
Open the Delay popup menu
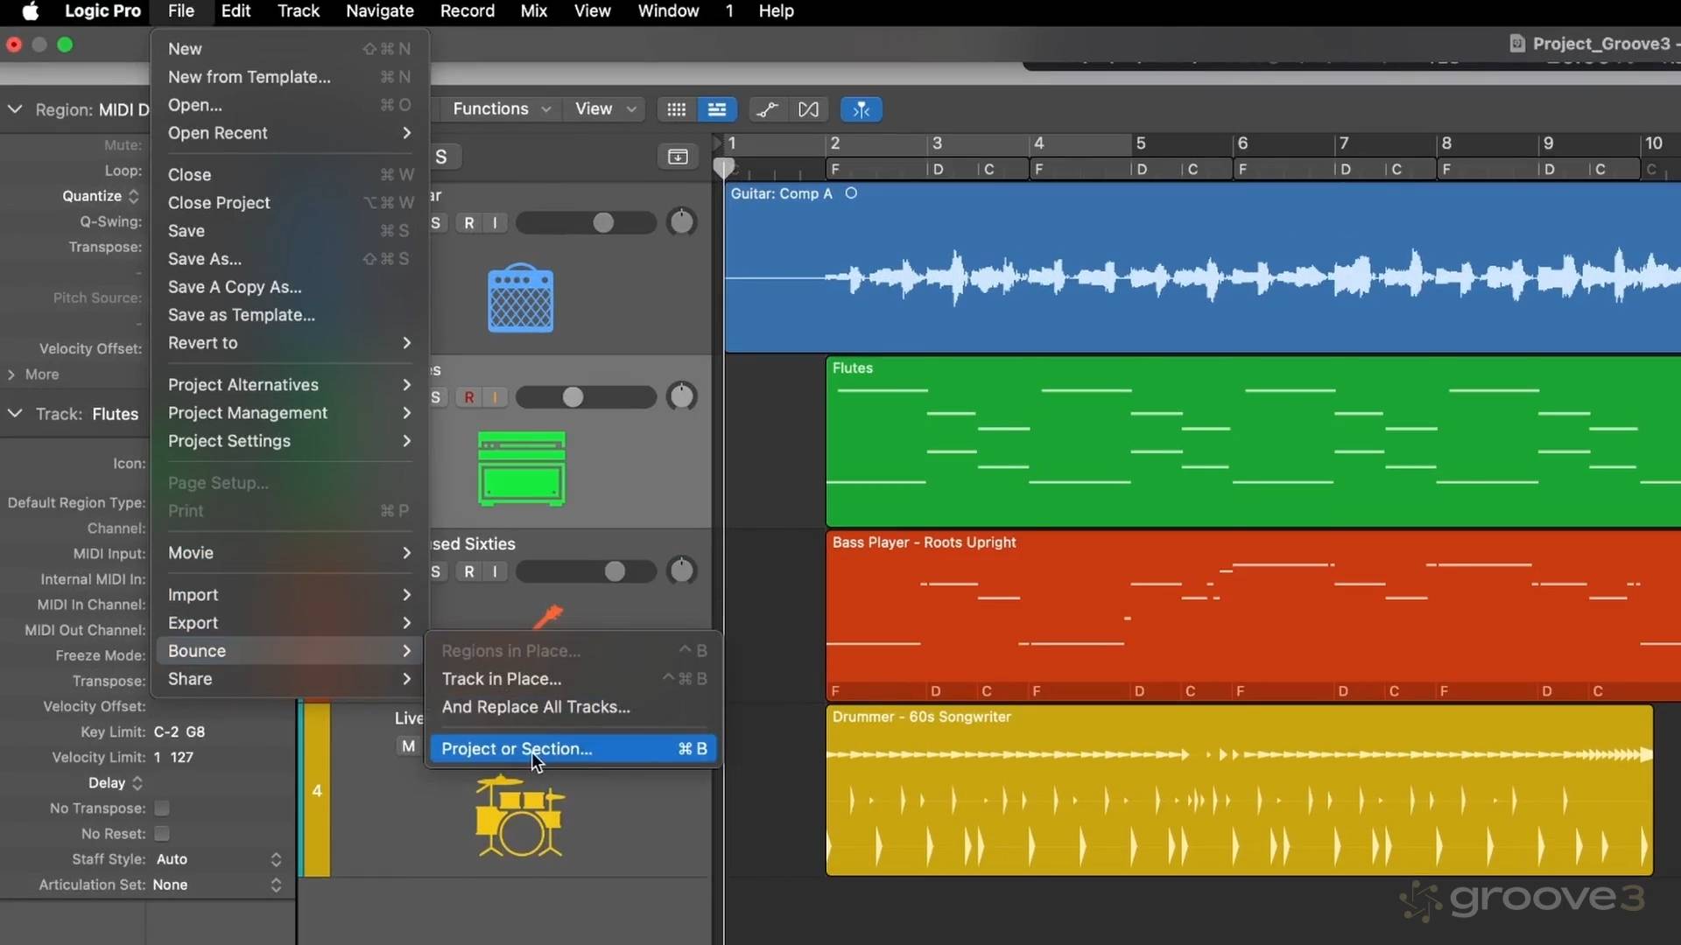115,782
